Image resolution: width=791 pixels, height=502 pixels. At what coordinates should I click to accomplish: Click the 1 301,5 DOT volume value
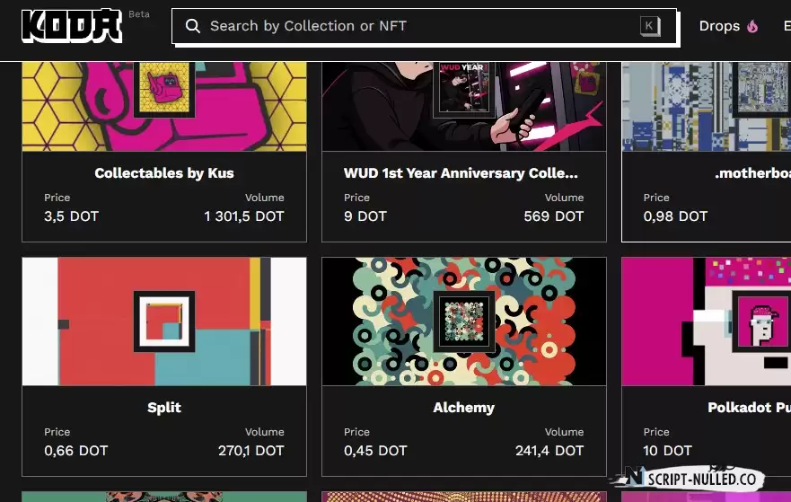(x=244, y=216)
